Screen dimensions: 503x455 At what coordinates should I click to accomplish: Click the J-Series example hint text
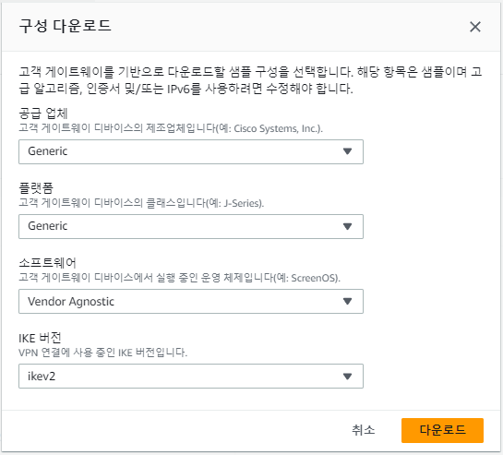(x=242, y=203)
